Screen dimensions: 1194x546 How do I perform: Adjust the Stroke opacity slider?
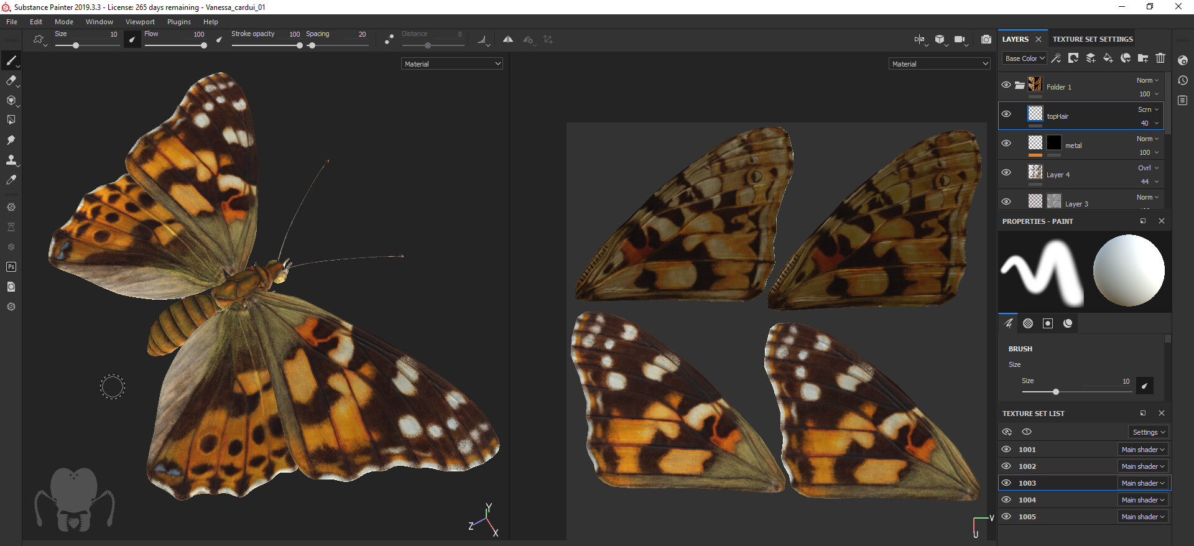[x=266, y=45]
